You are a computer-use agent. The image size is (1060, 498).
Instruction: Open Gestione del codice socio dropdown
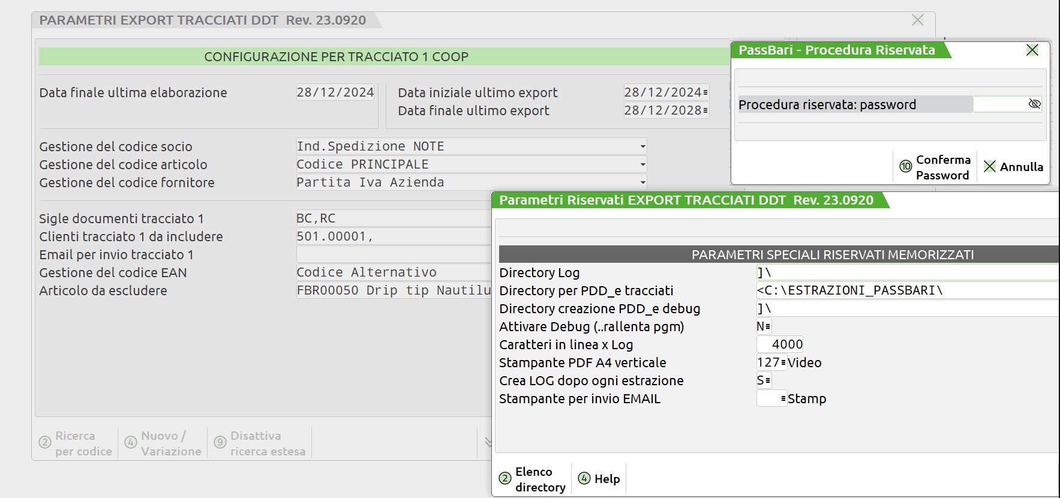pos(642,146)
